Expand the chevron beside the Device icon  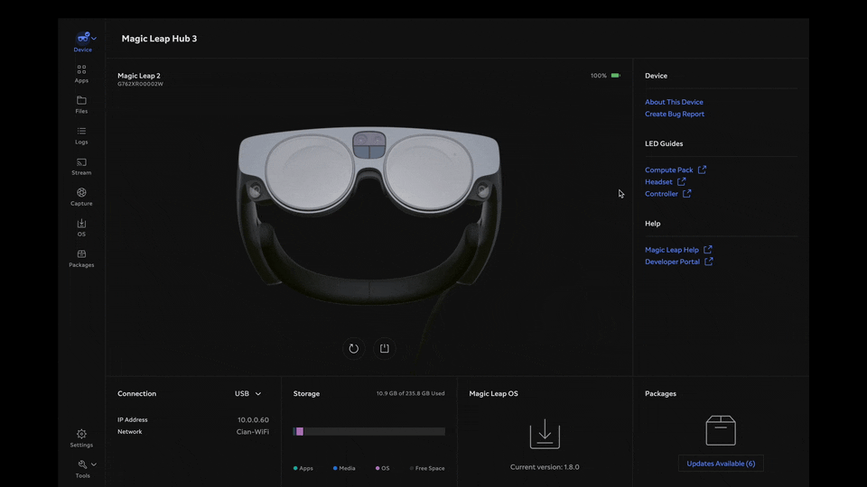pyautogui.click(x=94, y=38)
